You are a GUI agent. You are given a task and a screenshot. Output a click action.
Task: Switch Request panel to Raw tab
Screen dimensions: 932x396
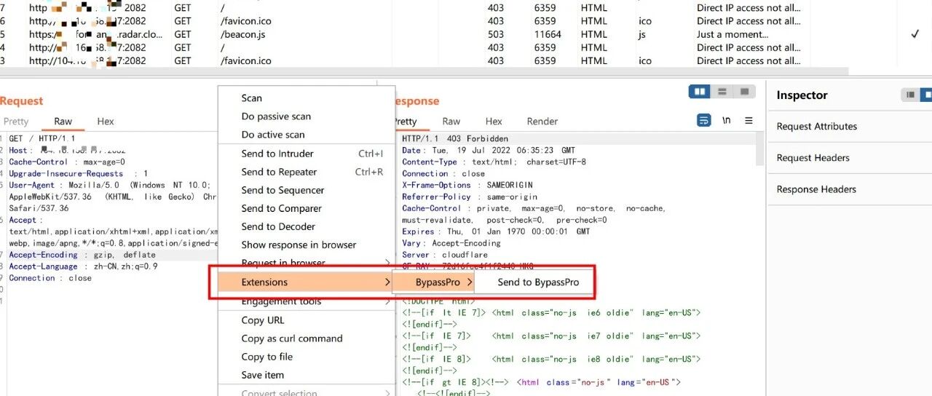[63, 122]
